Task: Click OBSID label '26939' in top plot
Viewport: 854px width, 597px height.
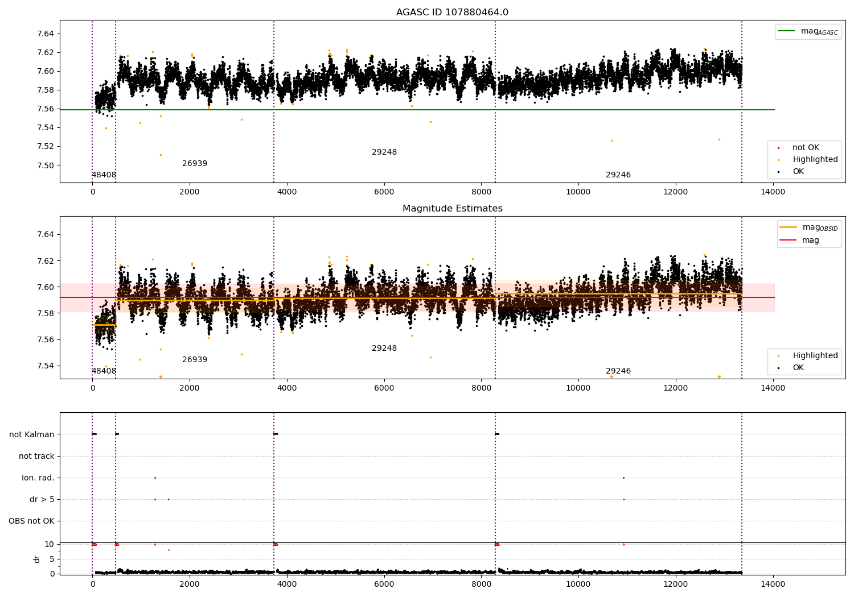Action: pos(195,164)
